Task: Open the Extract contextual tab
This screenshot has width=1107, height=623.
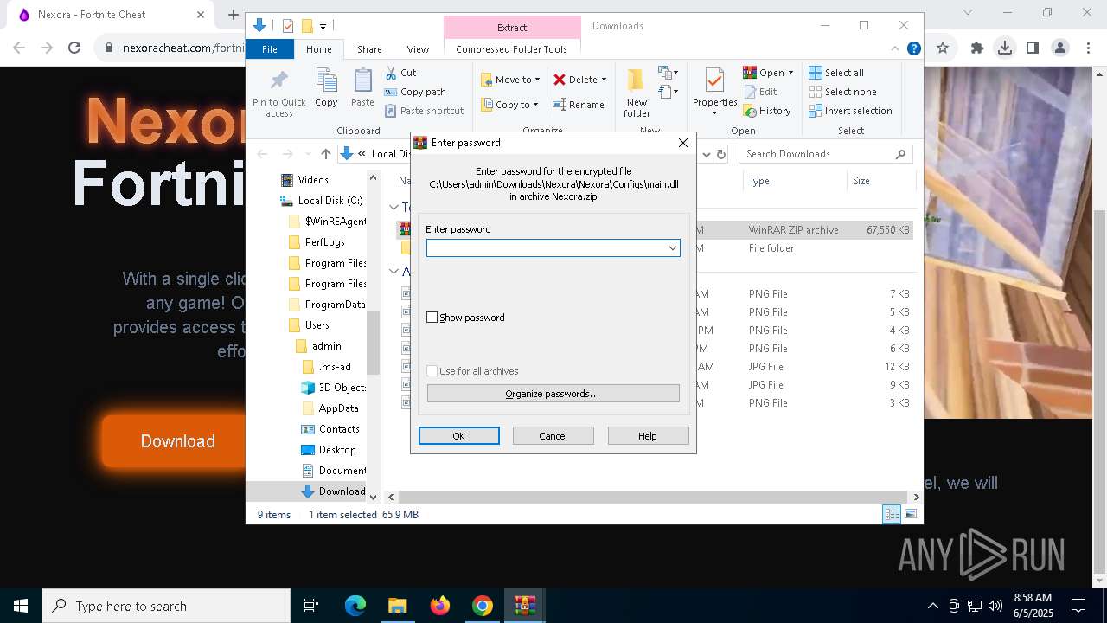Action: (512, 27)
